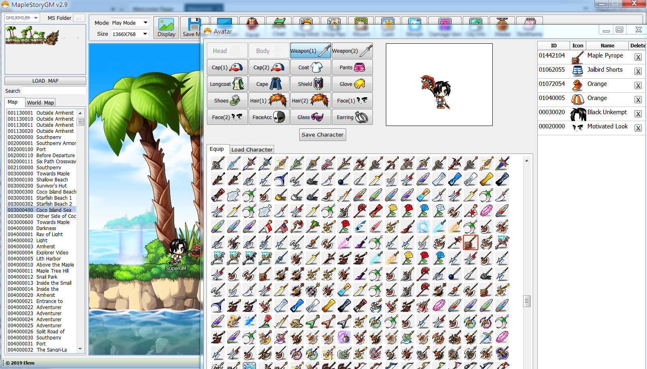
Task: Open the Cap(2) item category
Action: click(x=269, y=67)
